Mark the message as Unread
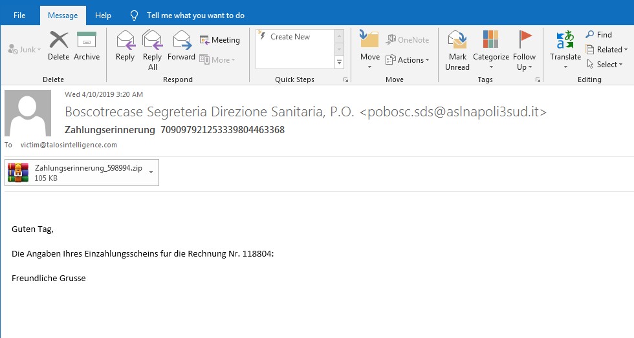Image resolution: width=634 pixels, height=338 pixels. pyautogui.click(x=457, y=50)
